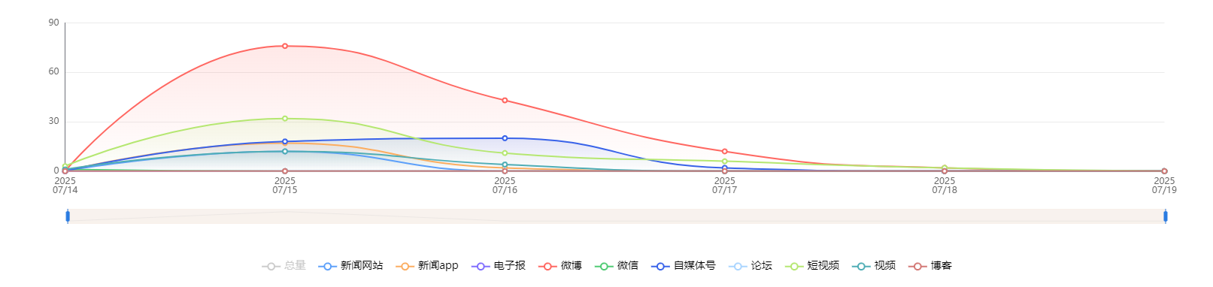Toggle 新闻app legend entry
The height and width of the screenshot is (287, 1213).
tap(427, 266)
